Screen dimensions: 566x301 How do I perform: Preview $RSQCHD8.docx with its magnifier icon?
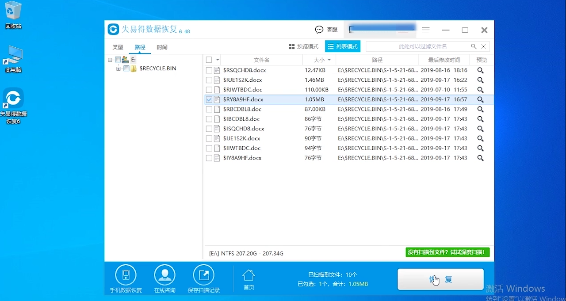point(480,70)
